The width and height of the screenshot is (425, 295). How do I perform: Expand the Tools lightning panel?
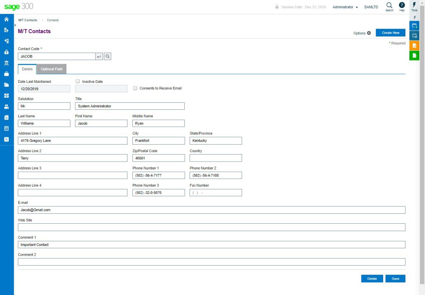(414, 6)
